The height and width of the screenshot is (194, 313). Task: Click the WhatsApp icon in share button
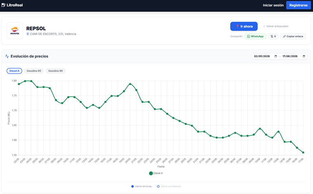[248, 37]
